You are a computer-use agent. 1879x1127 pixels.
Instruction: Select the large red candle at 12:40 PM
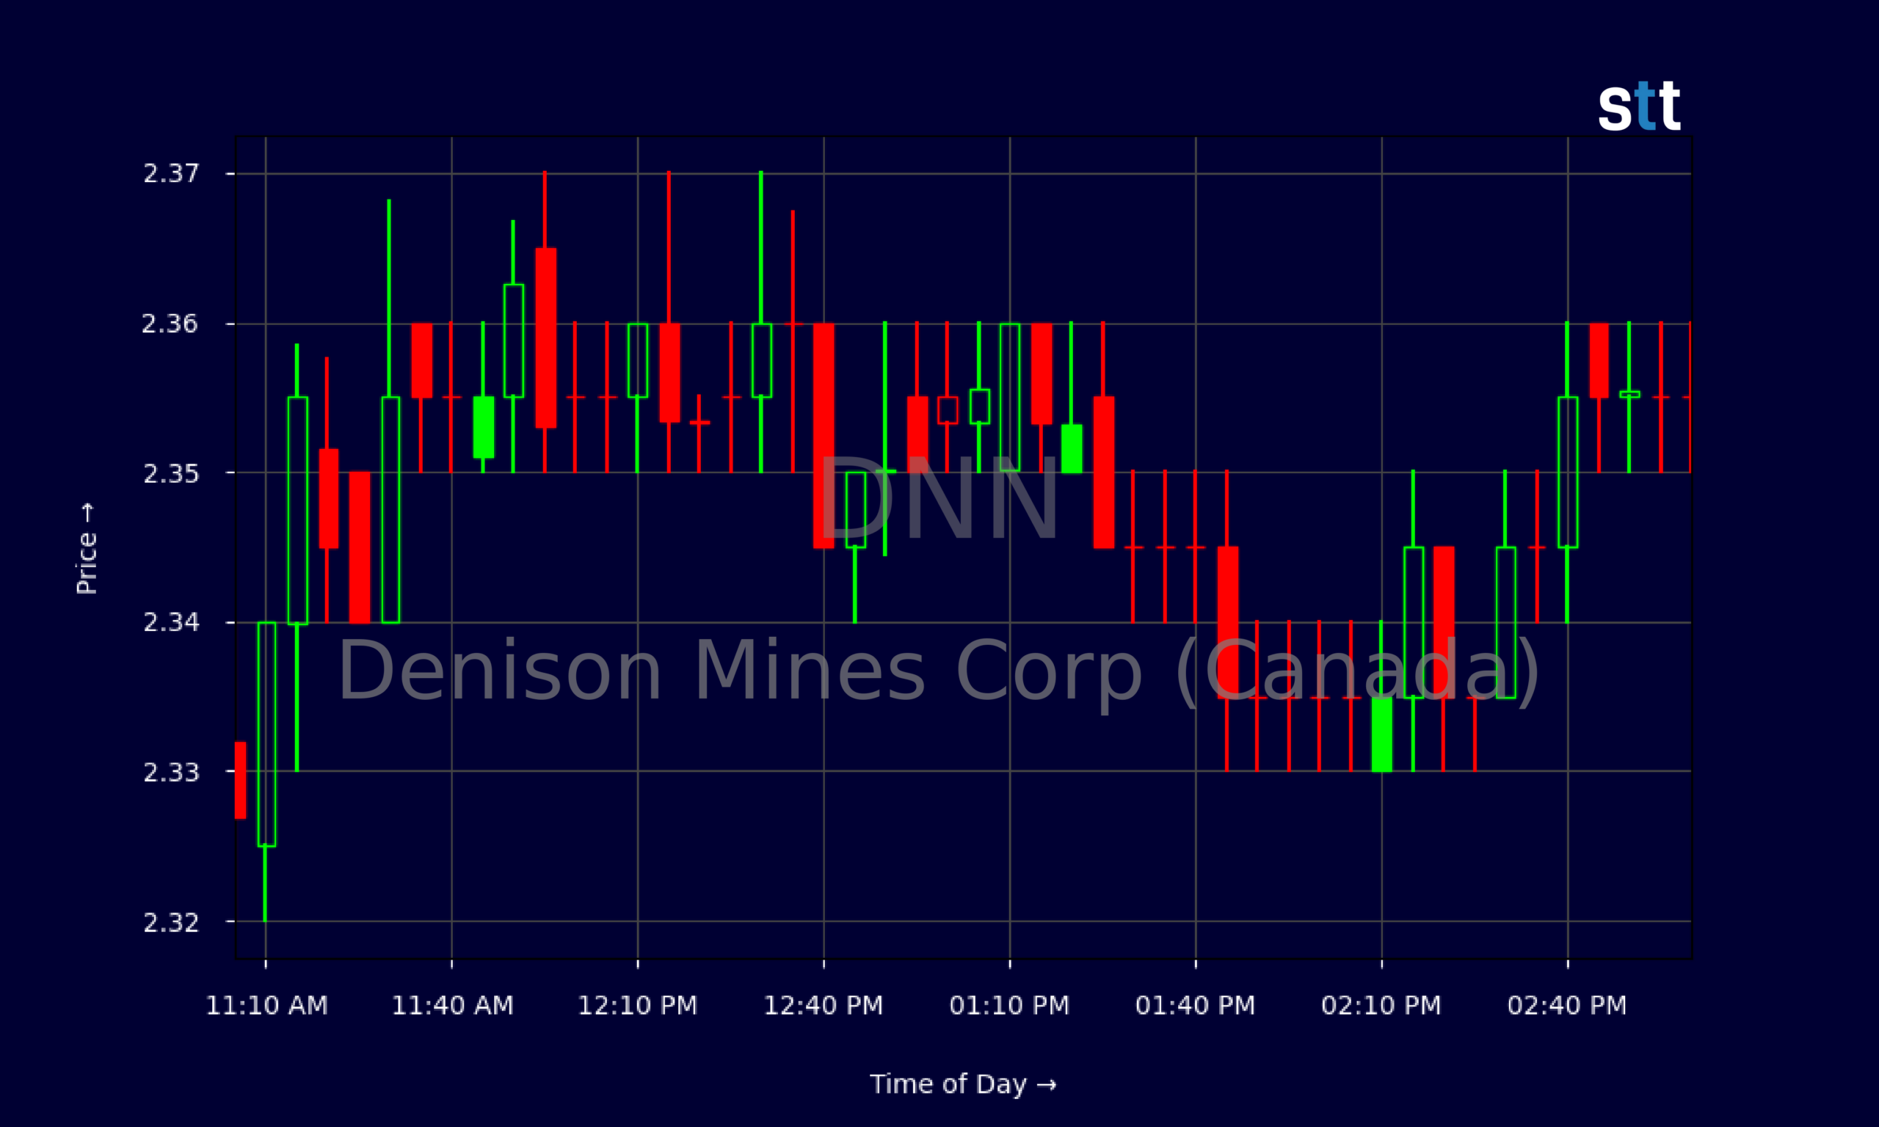(824, 436)
